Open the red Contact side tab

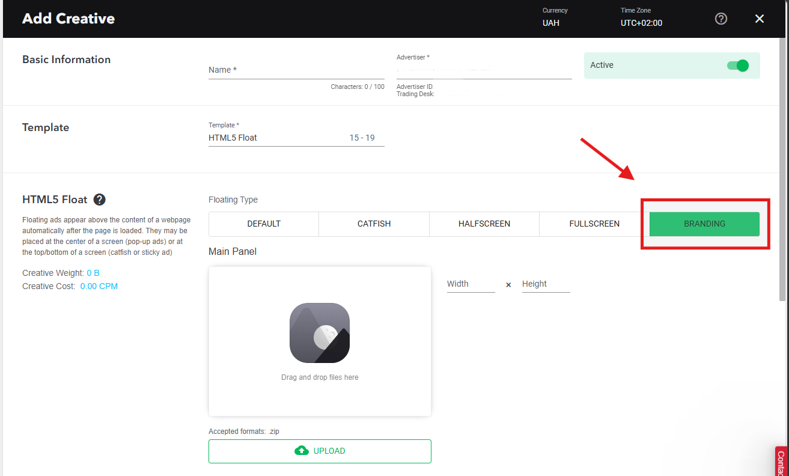[x=782, y=462]
